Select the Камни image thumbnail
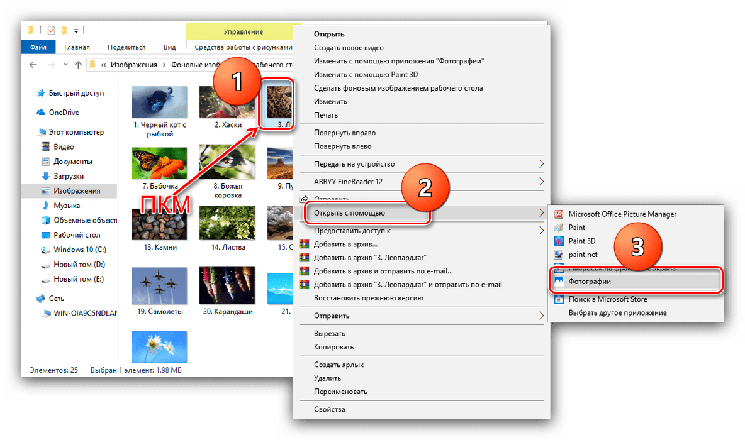745x440 pixels. (x=159, y=223)
